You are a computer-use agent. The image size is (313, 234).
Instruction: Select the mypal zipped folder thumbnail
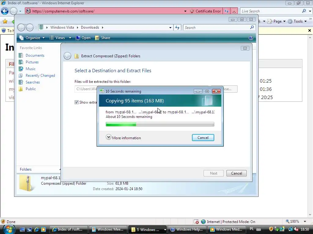point(26,183)
